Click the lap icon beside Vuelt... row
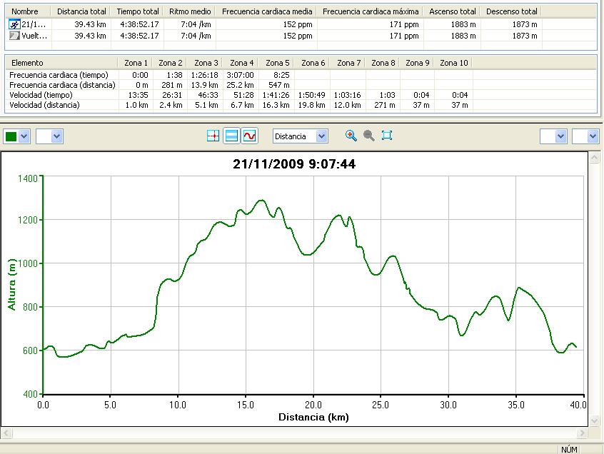Viewport: 604px width, 454px height. coord(14,36)
